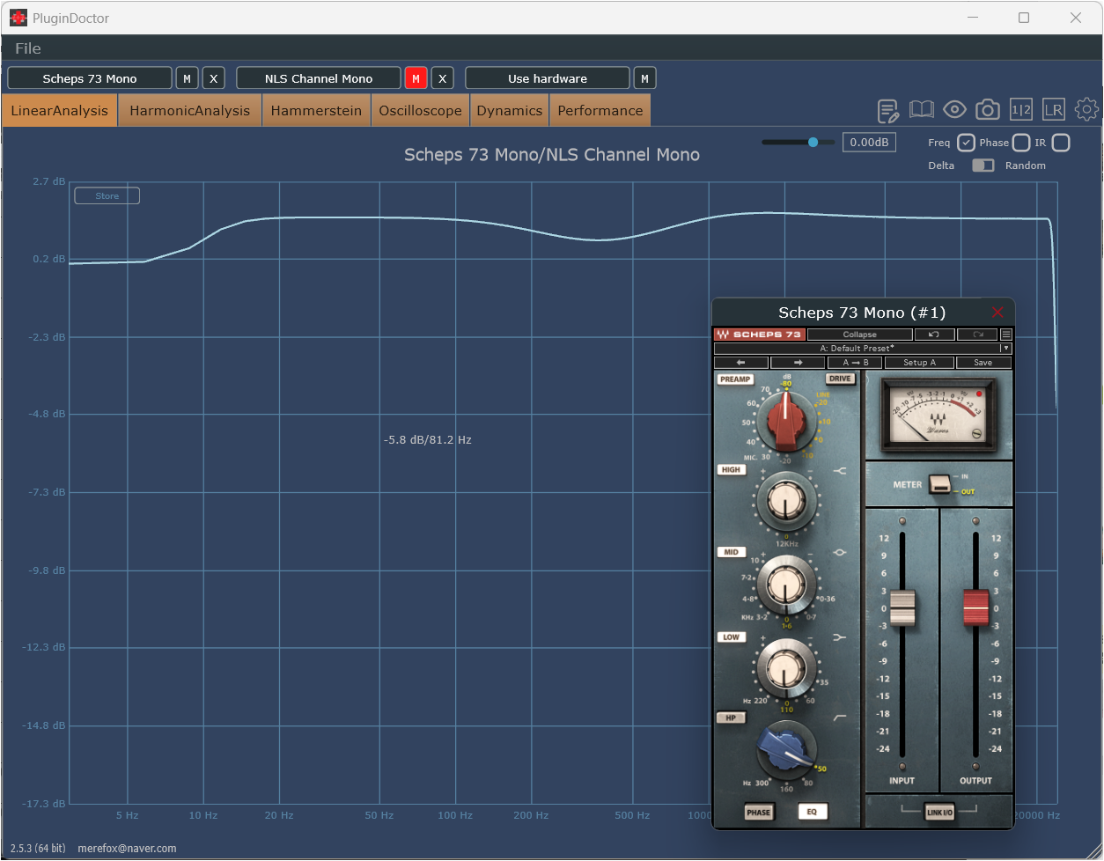1104x861 pixels.
Task: Open the File menu
Action: coord(28,48)
